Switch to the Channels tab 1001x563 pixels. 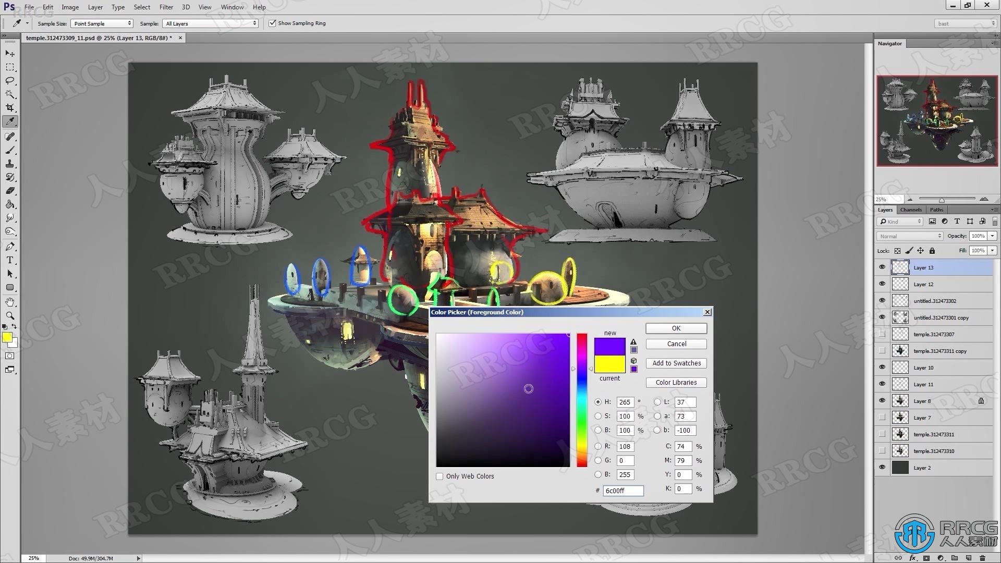[911, 210]
